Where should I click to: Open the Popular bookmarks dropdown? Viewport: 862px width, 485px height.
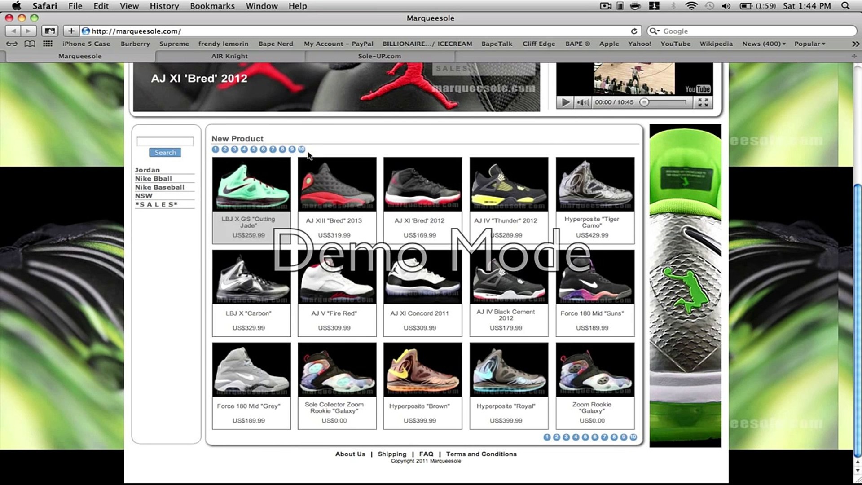pyautogui.click(x=809, y=44)
